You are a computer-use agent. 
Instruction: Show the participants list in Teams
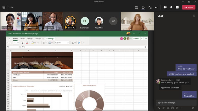coord(136,7)
